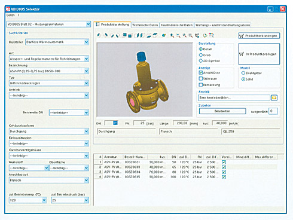293x220 pixels.
Task: Click the yellow folder icon beside Antrieb field
Action: pyautogui.click(x=274, y=97)
